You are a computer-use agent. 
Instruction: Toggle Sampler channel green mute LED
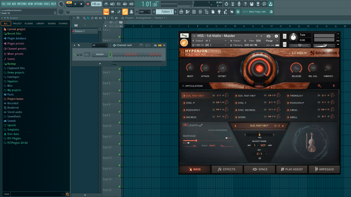coord(75,54)
